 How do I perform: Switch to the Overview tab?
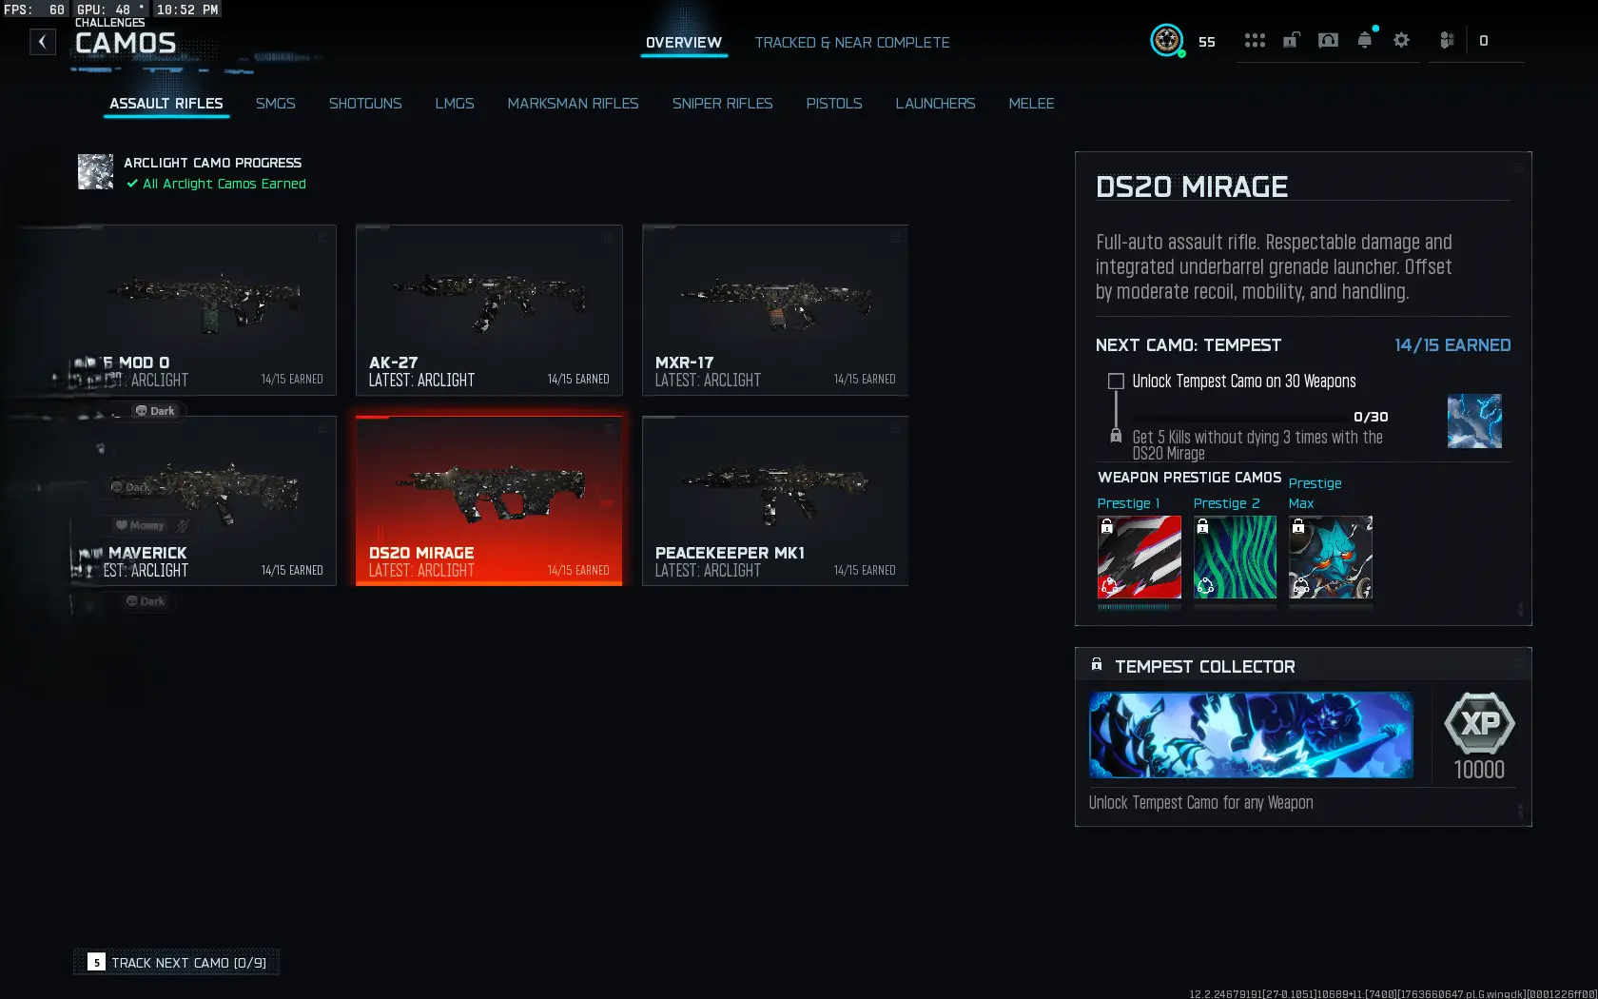684,43
